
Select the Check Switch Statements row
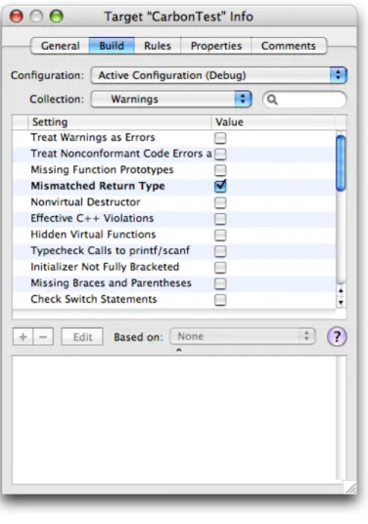[x=174, y=299]
